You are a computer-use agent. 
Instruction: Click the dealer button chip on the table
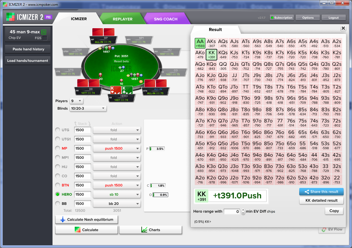(141, 81)
